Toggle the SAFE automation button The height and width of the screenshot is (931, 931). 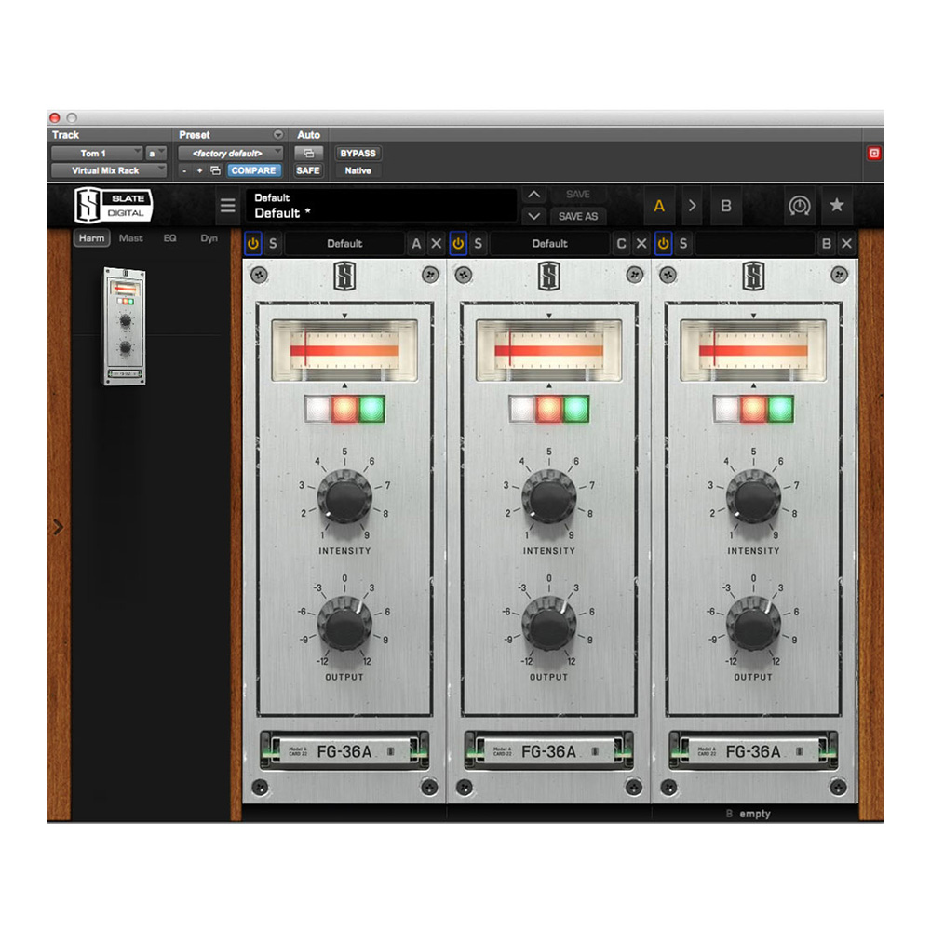point(308,170)
